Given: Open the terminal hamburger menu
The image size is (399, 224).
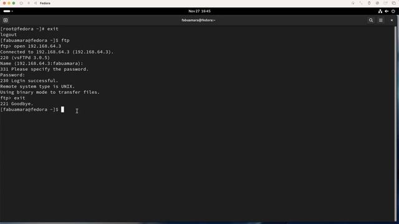Looking at the screenshot, I should click(x=381, y=20).
